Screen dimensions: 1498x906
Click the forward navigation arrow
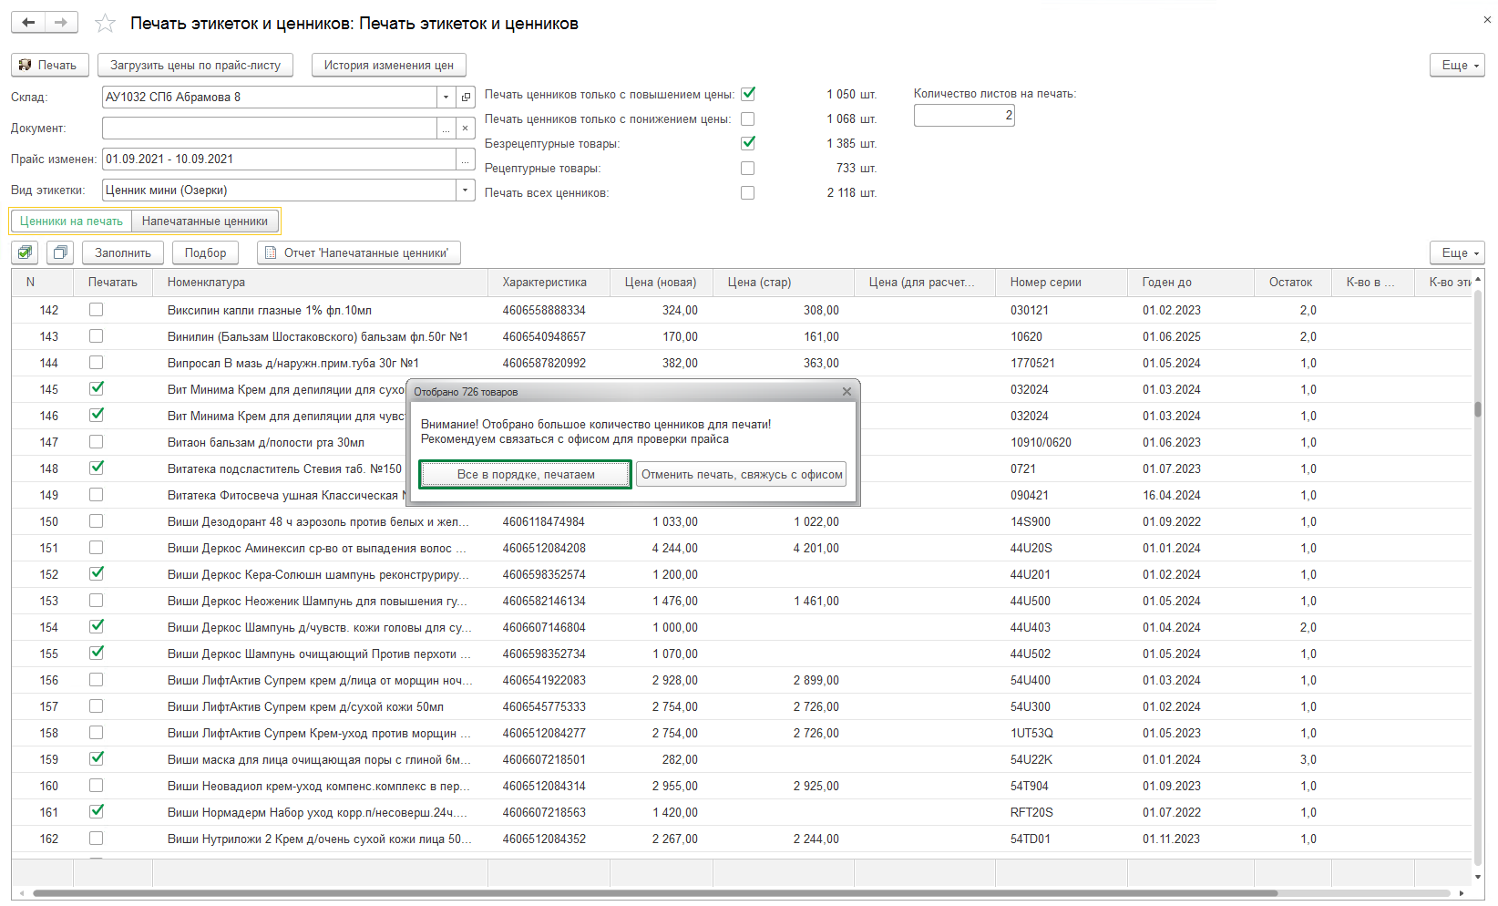tap(61, 23)
